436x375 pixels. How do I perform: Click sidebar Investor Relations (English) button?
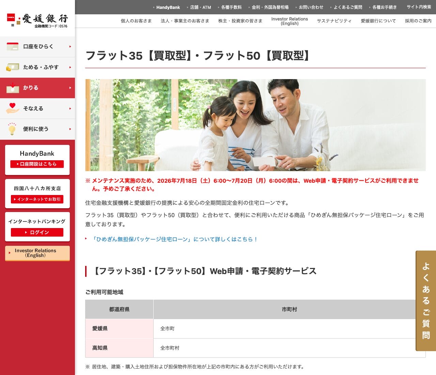coord(37,253)
